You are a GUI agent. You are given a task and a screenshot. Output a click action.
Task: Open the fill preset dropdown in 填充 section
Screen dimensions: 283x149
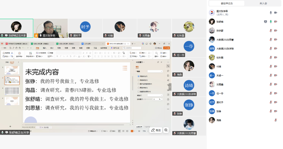155,71
